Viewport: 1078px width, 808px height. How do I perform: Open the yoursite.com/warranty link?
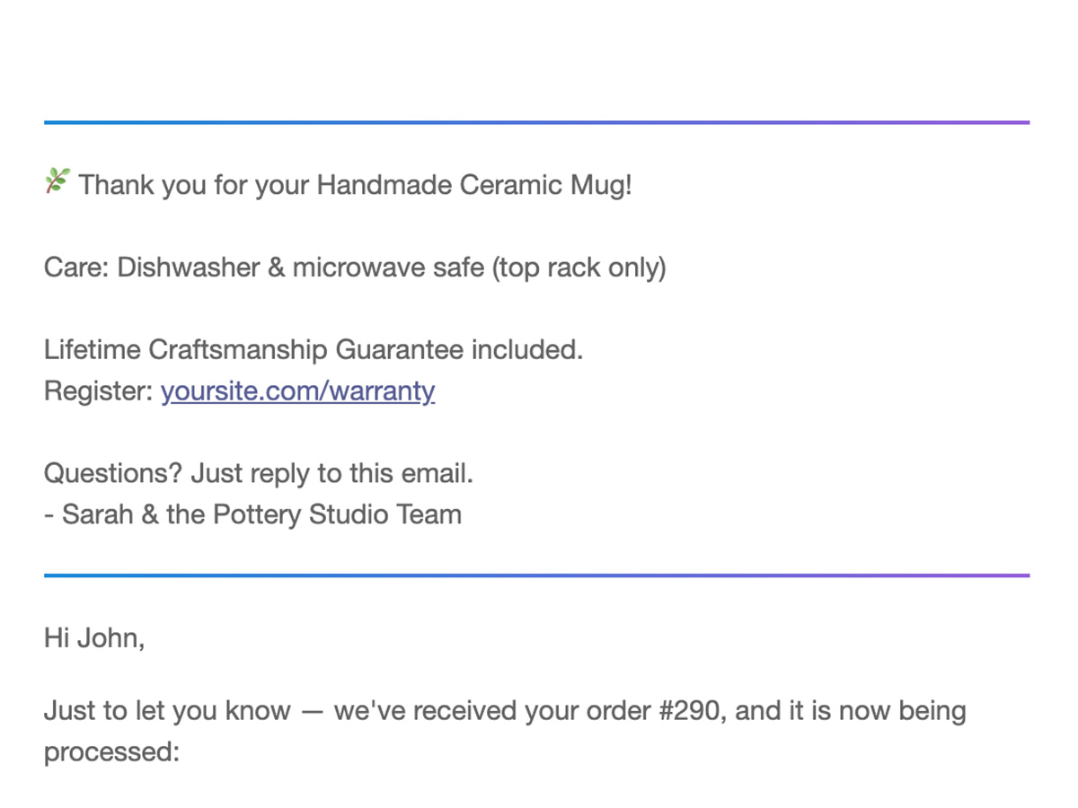point(297,391)
